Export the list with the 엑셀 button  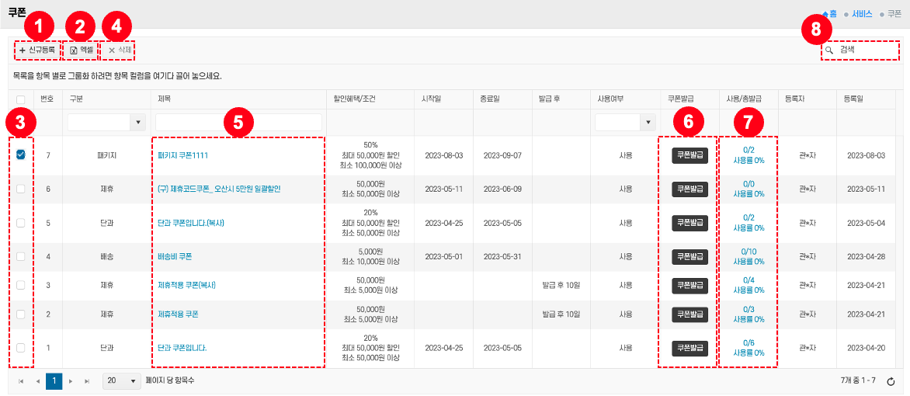coord(81,50)
